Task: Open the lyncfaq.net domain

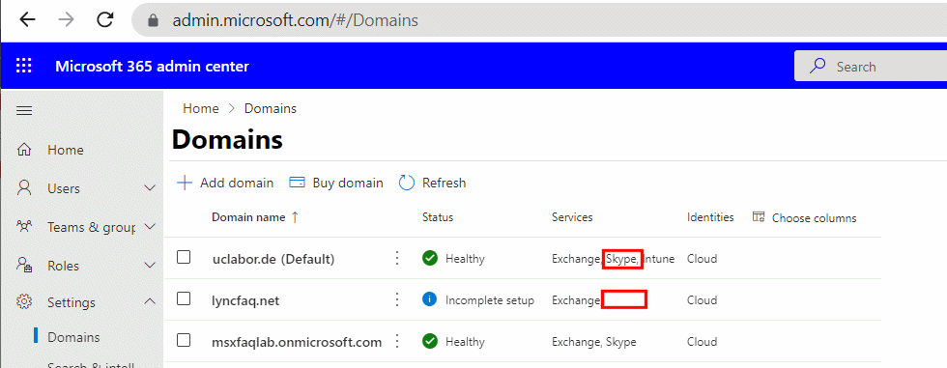Action: [245, 300]
